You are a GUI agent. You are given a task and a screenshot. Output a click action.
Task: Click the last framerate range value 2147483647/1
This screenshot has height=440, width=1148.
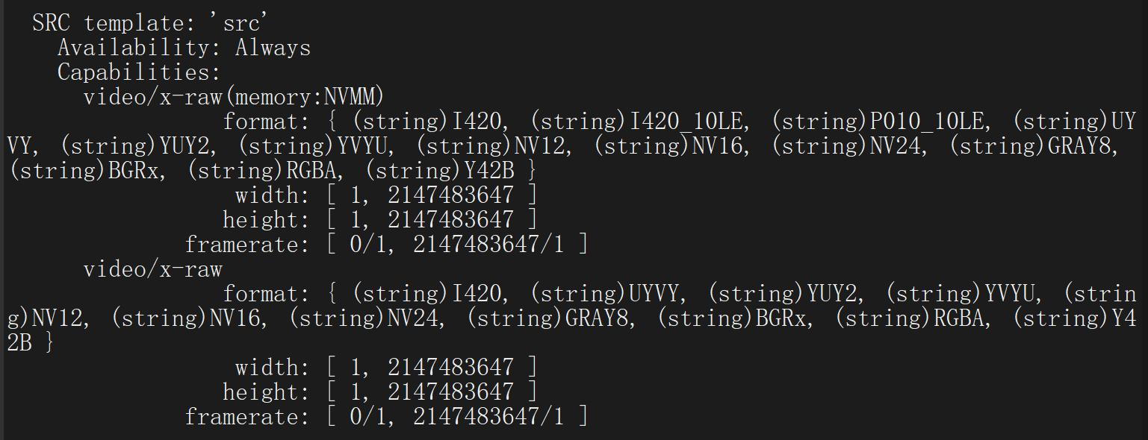tap(488, 416)
